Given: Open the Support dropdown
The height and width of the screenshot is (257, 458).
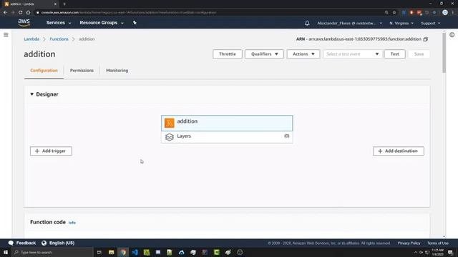Looking at the screenshot, I should point(430,23).
